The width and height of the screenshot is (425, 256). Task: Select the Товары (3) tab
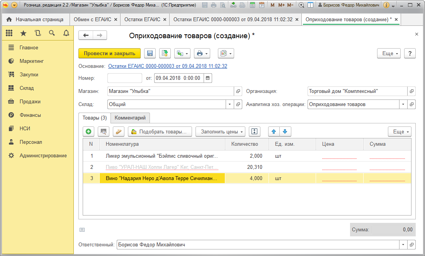(95, 118)
